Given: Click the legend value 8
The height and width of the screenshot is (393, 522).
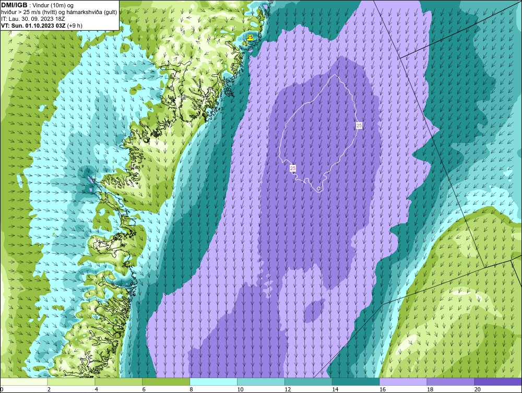Looking at the screenshot, I should coord(191,389).
